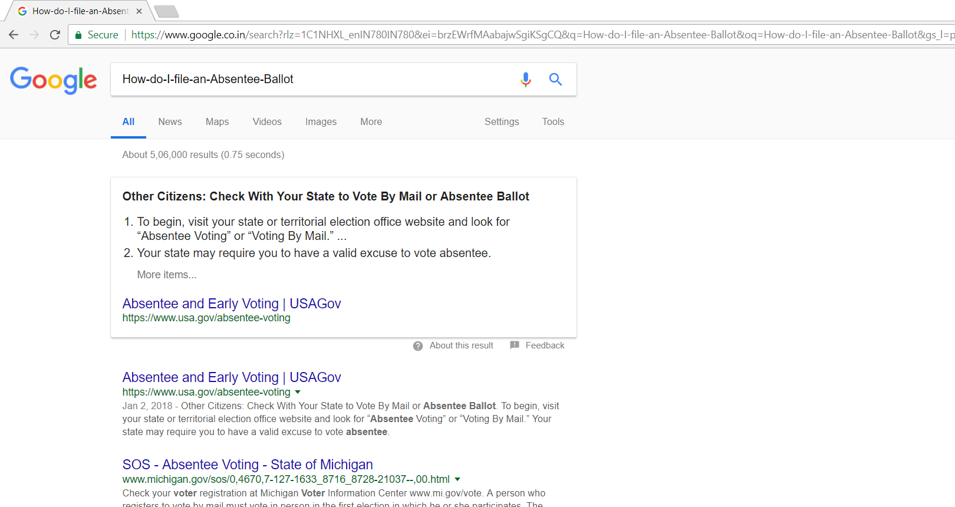955x507 pixels.
Task: Switch to the News tab
Action: point(170,122)
